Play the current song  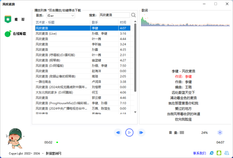(129, 133)
